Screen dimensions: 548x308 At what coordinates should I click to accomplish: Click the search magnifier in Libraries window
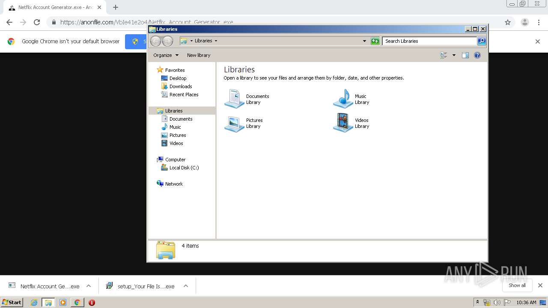[482, 41]
